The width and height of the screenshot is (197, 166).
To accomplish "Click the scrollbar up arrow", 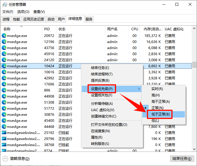I will point(194,29).
